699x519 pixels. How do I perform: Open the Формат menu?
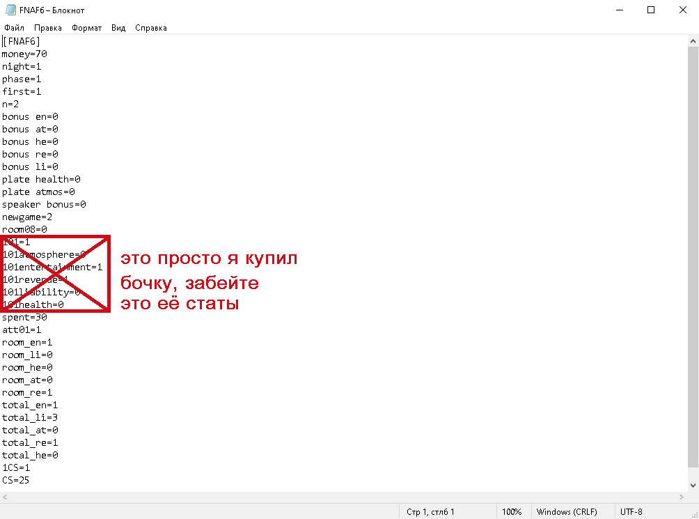click(x=86, y=28)
